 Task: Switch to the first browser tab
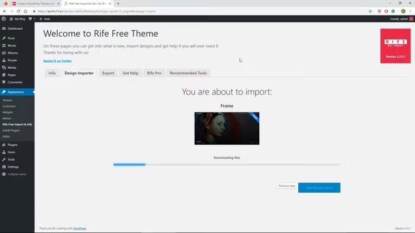pyautogui.click(x=36, y=4)
